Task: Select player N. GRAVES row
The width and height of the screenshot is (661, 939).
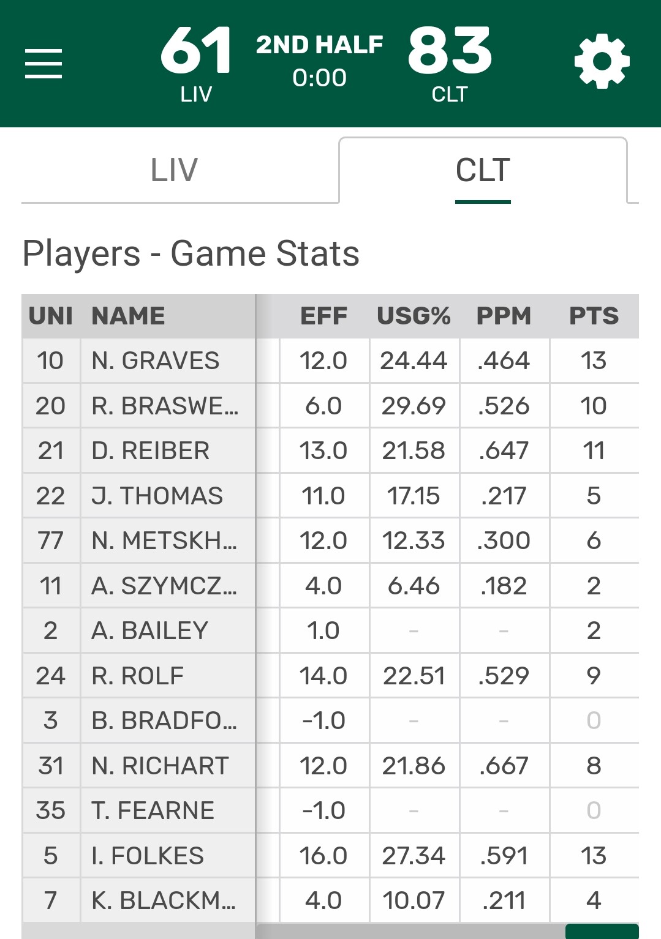Action: point(330,361)
